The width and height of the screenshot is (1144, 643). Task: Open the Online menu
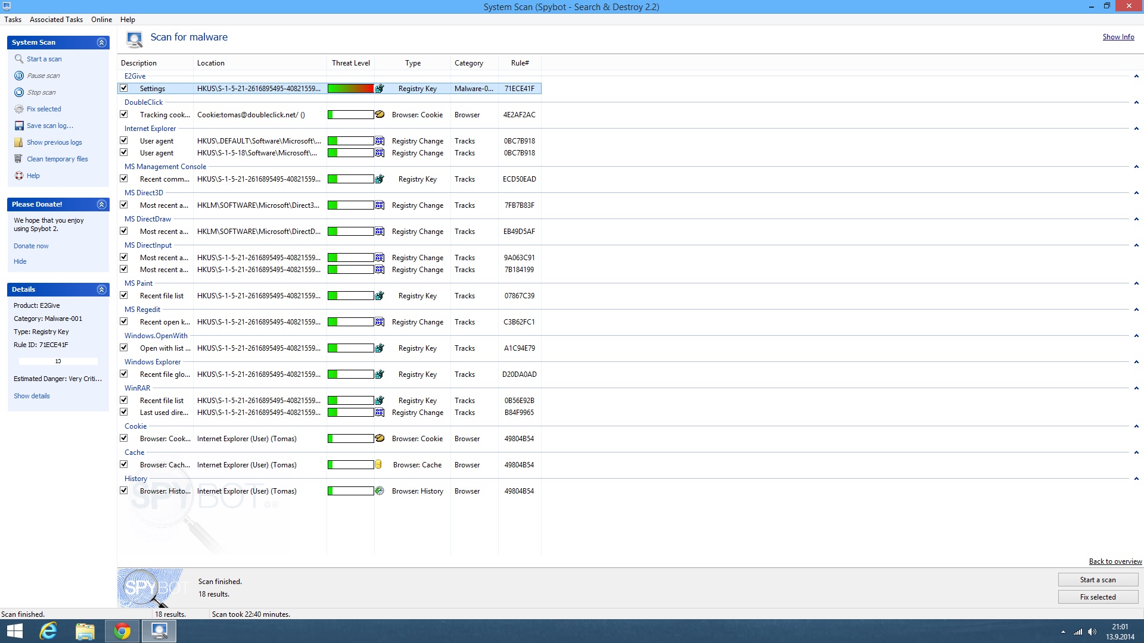[x=101, y=20]
